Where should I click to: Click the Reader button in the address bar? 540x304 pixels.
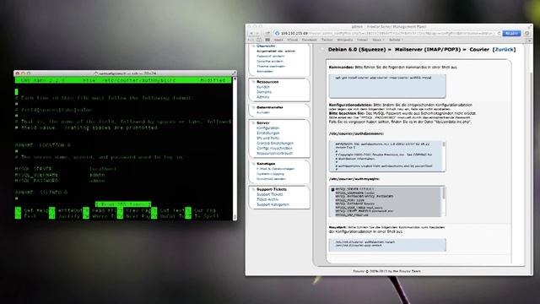click(x=511, y=33)
